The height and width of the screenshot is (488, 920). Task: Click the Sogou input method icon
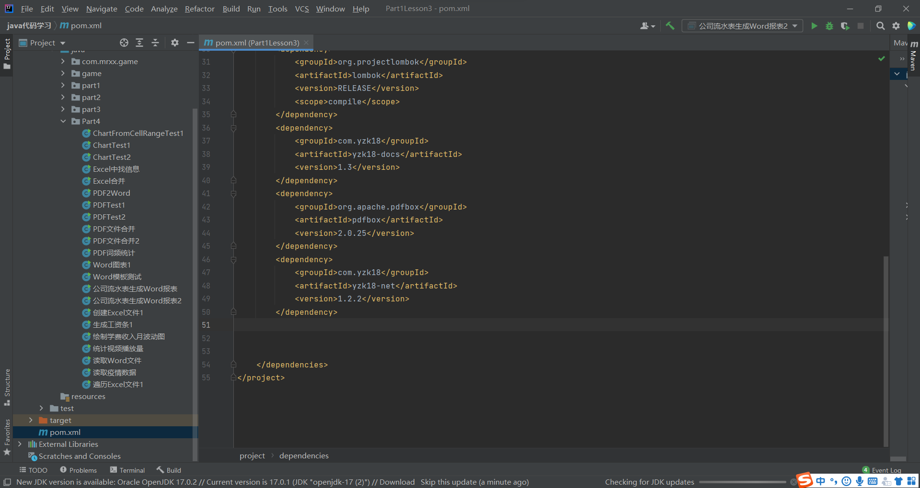pyautogui.click(x=805, y=480)
